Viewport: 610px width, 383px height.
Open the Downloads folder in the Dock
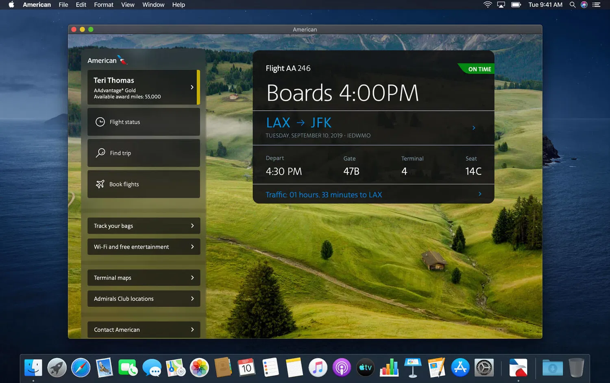point(553,368)
